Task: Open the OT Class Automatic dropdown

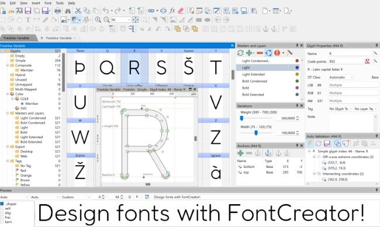Action: click(341, 77)
